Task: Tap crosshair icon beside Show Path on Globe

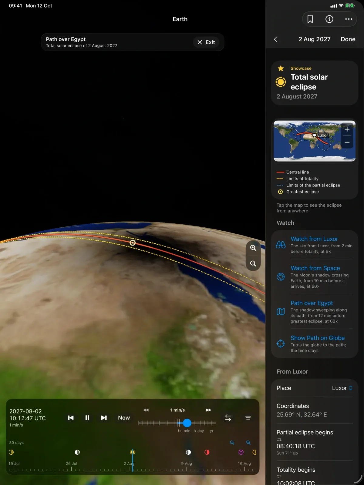Action: 281,343
